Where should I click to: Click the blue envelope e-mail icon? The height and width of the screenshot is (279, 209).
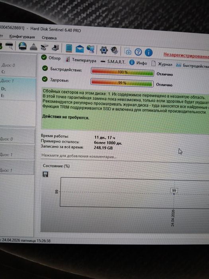point(80,49)
